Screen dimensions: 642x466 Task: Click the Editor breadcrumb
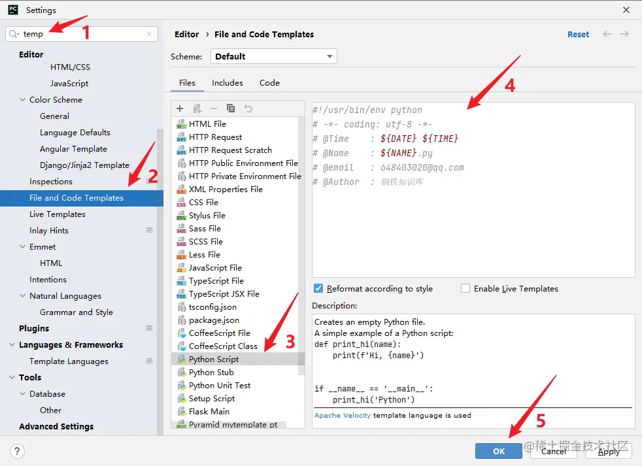click(x=187, y=35)
